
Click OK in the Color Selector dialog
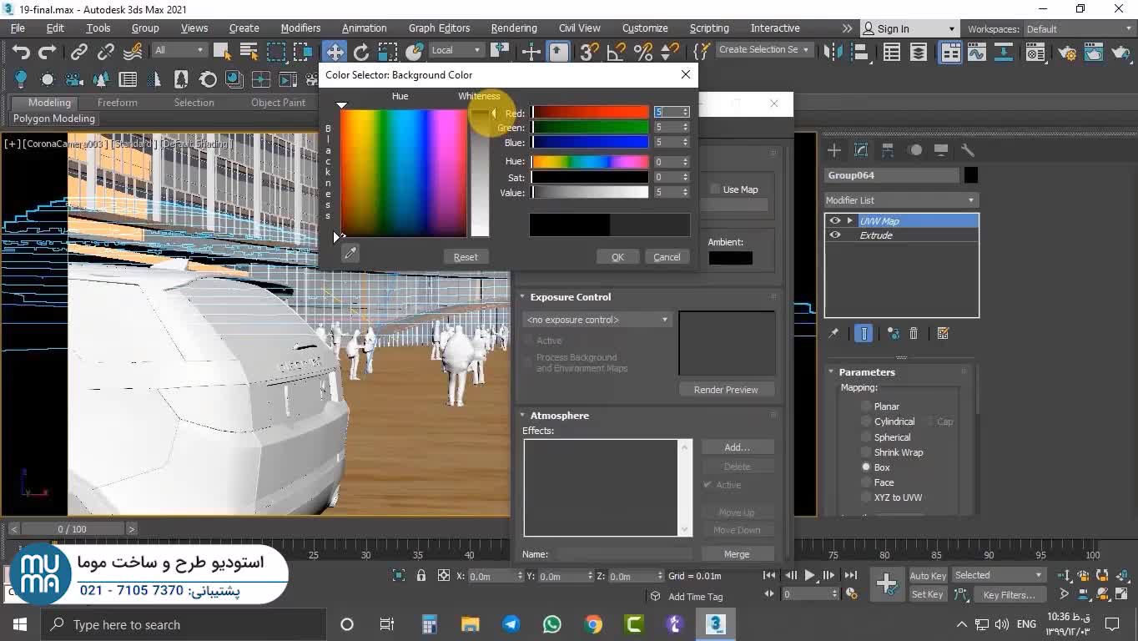617,257
